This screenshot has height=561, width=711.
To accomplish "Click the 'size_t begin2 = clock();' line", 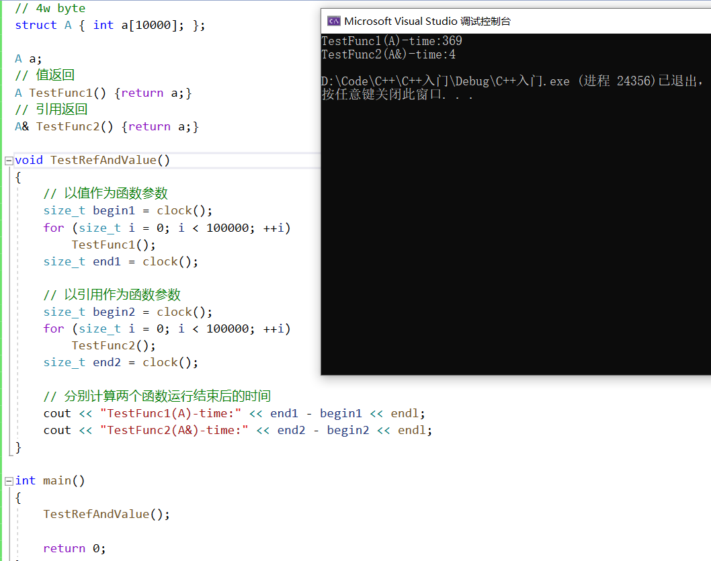I will [x=128, y=312].
